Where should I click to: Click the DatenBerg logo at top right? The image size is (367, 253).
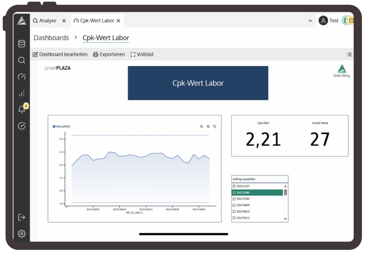[x=341, y=71]
